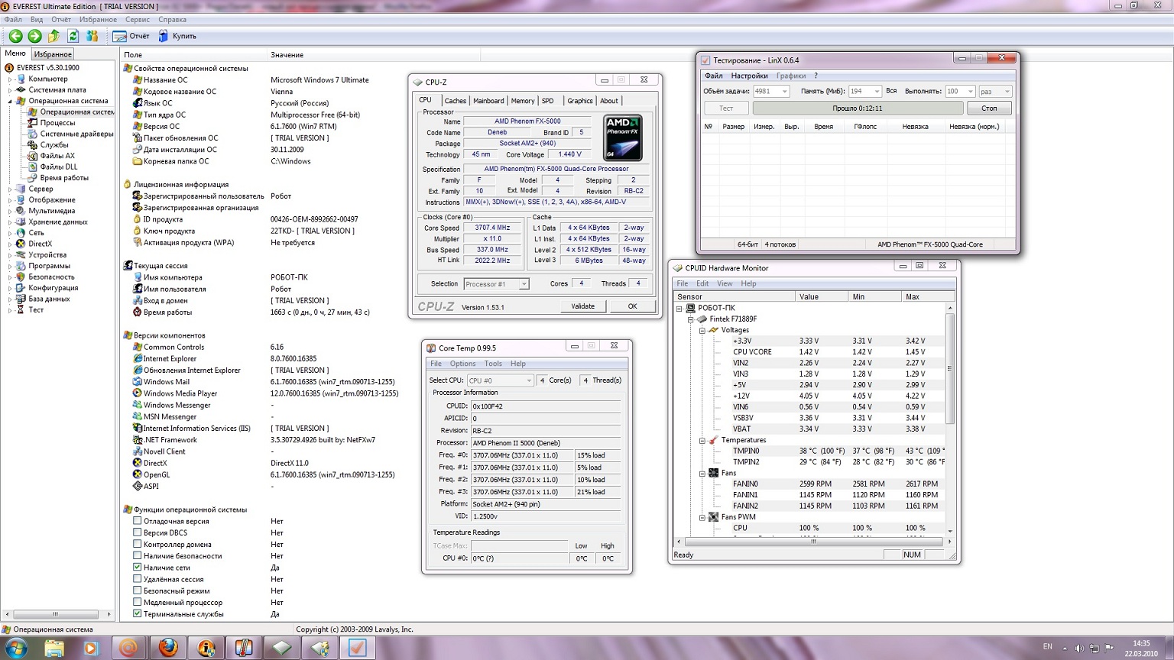Collapse the Операционная система tree node
This screenshot has height=660, width=1174.
(x=11, y=101)
